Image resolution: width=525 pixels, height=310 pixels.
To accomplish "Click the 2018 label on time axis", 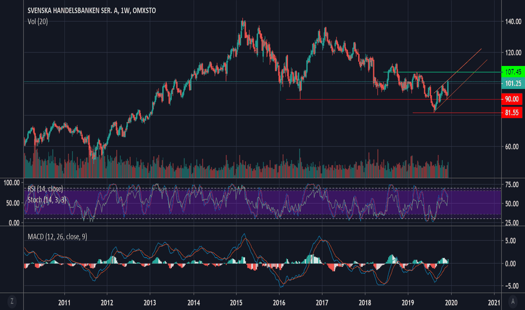I will (364, 303).
